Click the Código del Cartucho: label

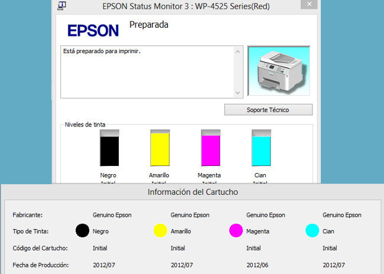click(40, 248)
